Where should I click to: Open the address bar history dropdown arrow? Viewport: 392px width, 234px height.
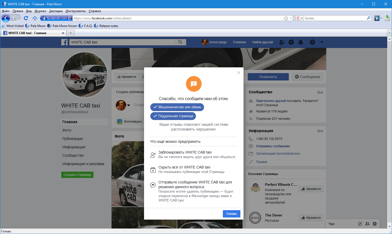coord(291,18)
